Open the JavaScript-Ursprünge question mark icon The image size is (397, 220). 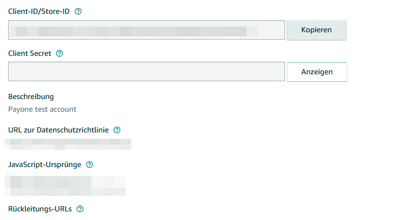[x=89, y=165]
